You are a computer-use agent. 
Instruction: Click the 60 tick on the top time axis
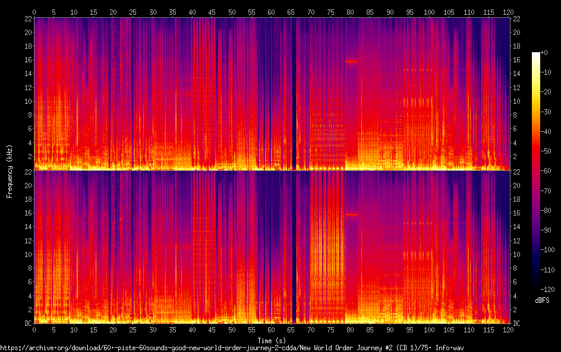click(271, 12)
